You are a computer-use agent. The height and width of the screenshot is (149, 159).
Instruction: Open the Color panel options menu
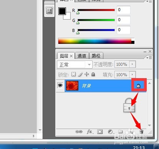click(x=149, y=1)
